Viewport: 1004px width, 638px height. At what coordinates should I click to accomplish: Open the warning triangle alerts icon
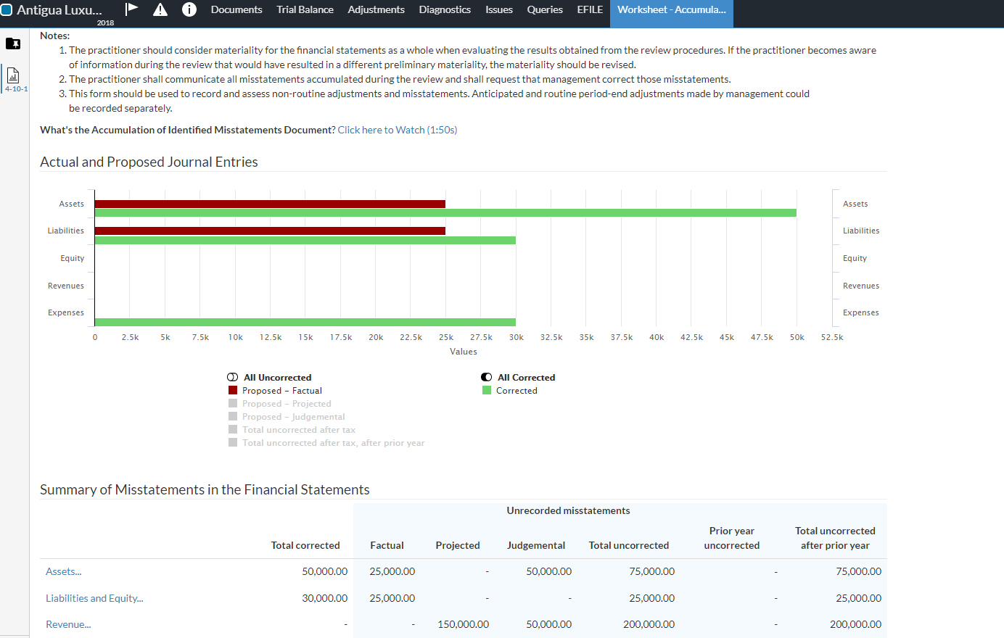point(160,9)
